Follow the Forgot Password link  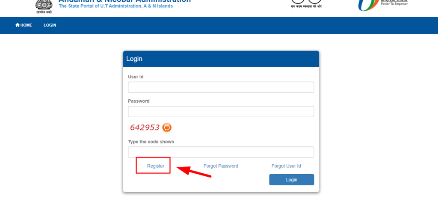221,166
